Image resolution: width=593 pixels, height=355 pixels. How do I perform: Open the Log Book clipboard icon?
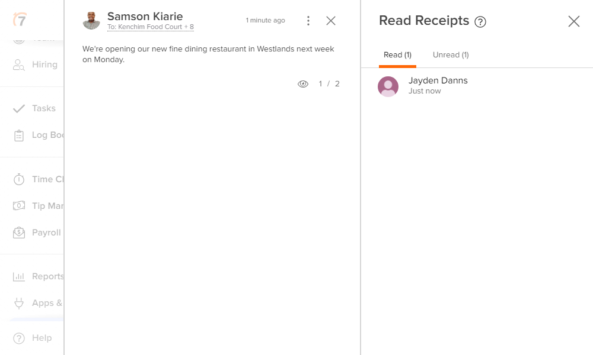click(19, 135)
